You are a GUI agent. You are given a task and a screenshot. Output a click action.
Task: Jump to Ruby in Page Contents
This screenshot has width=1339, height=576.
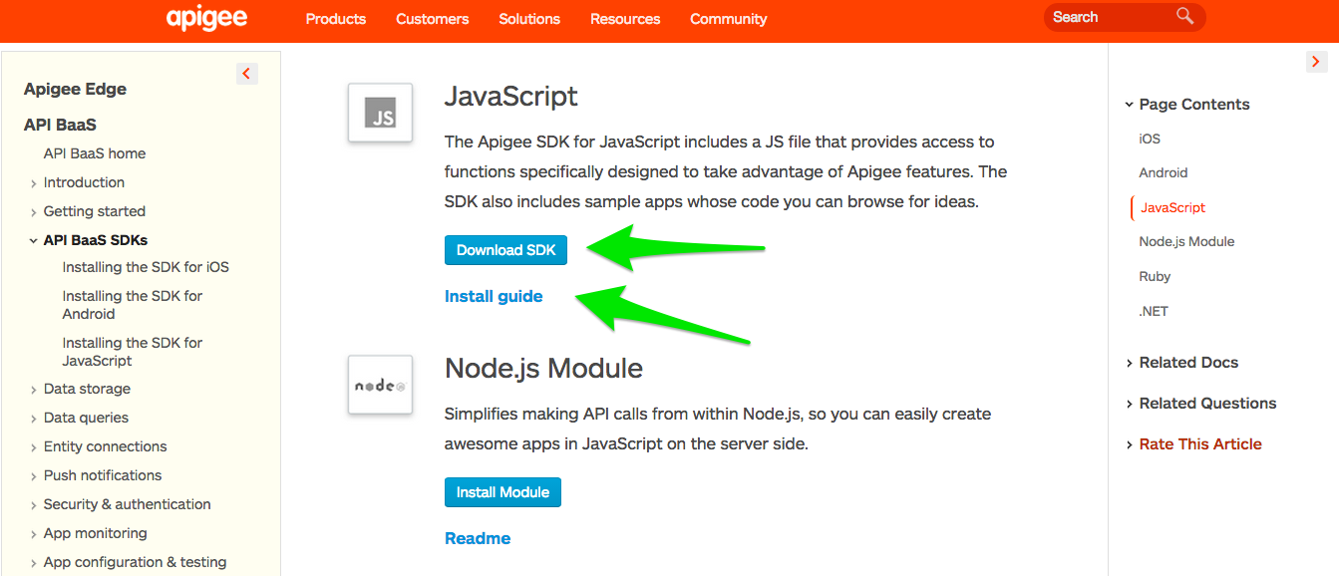pos(1155,276)
